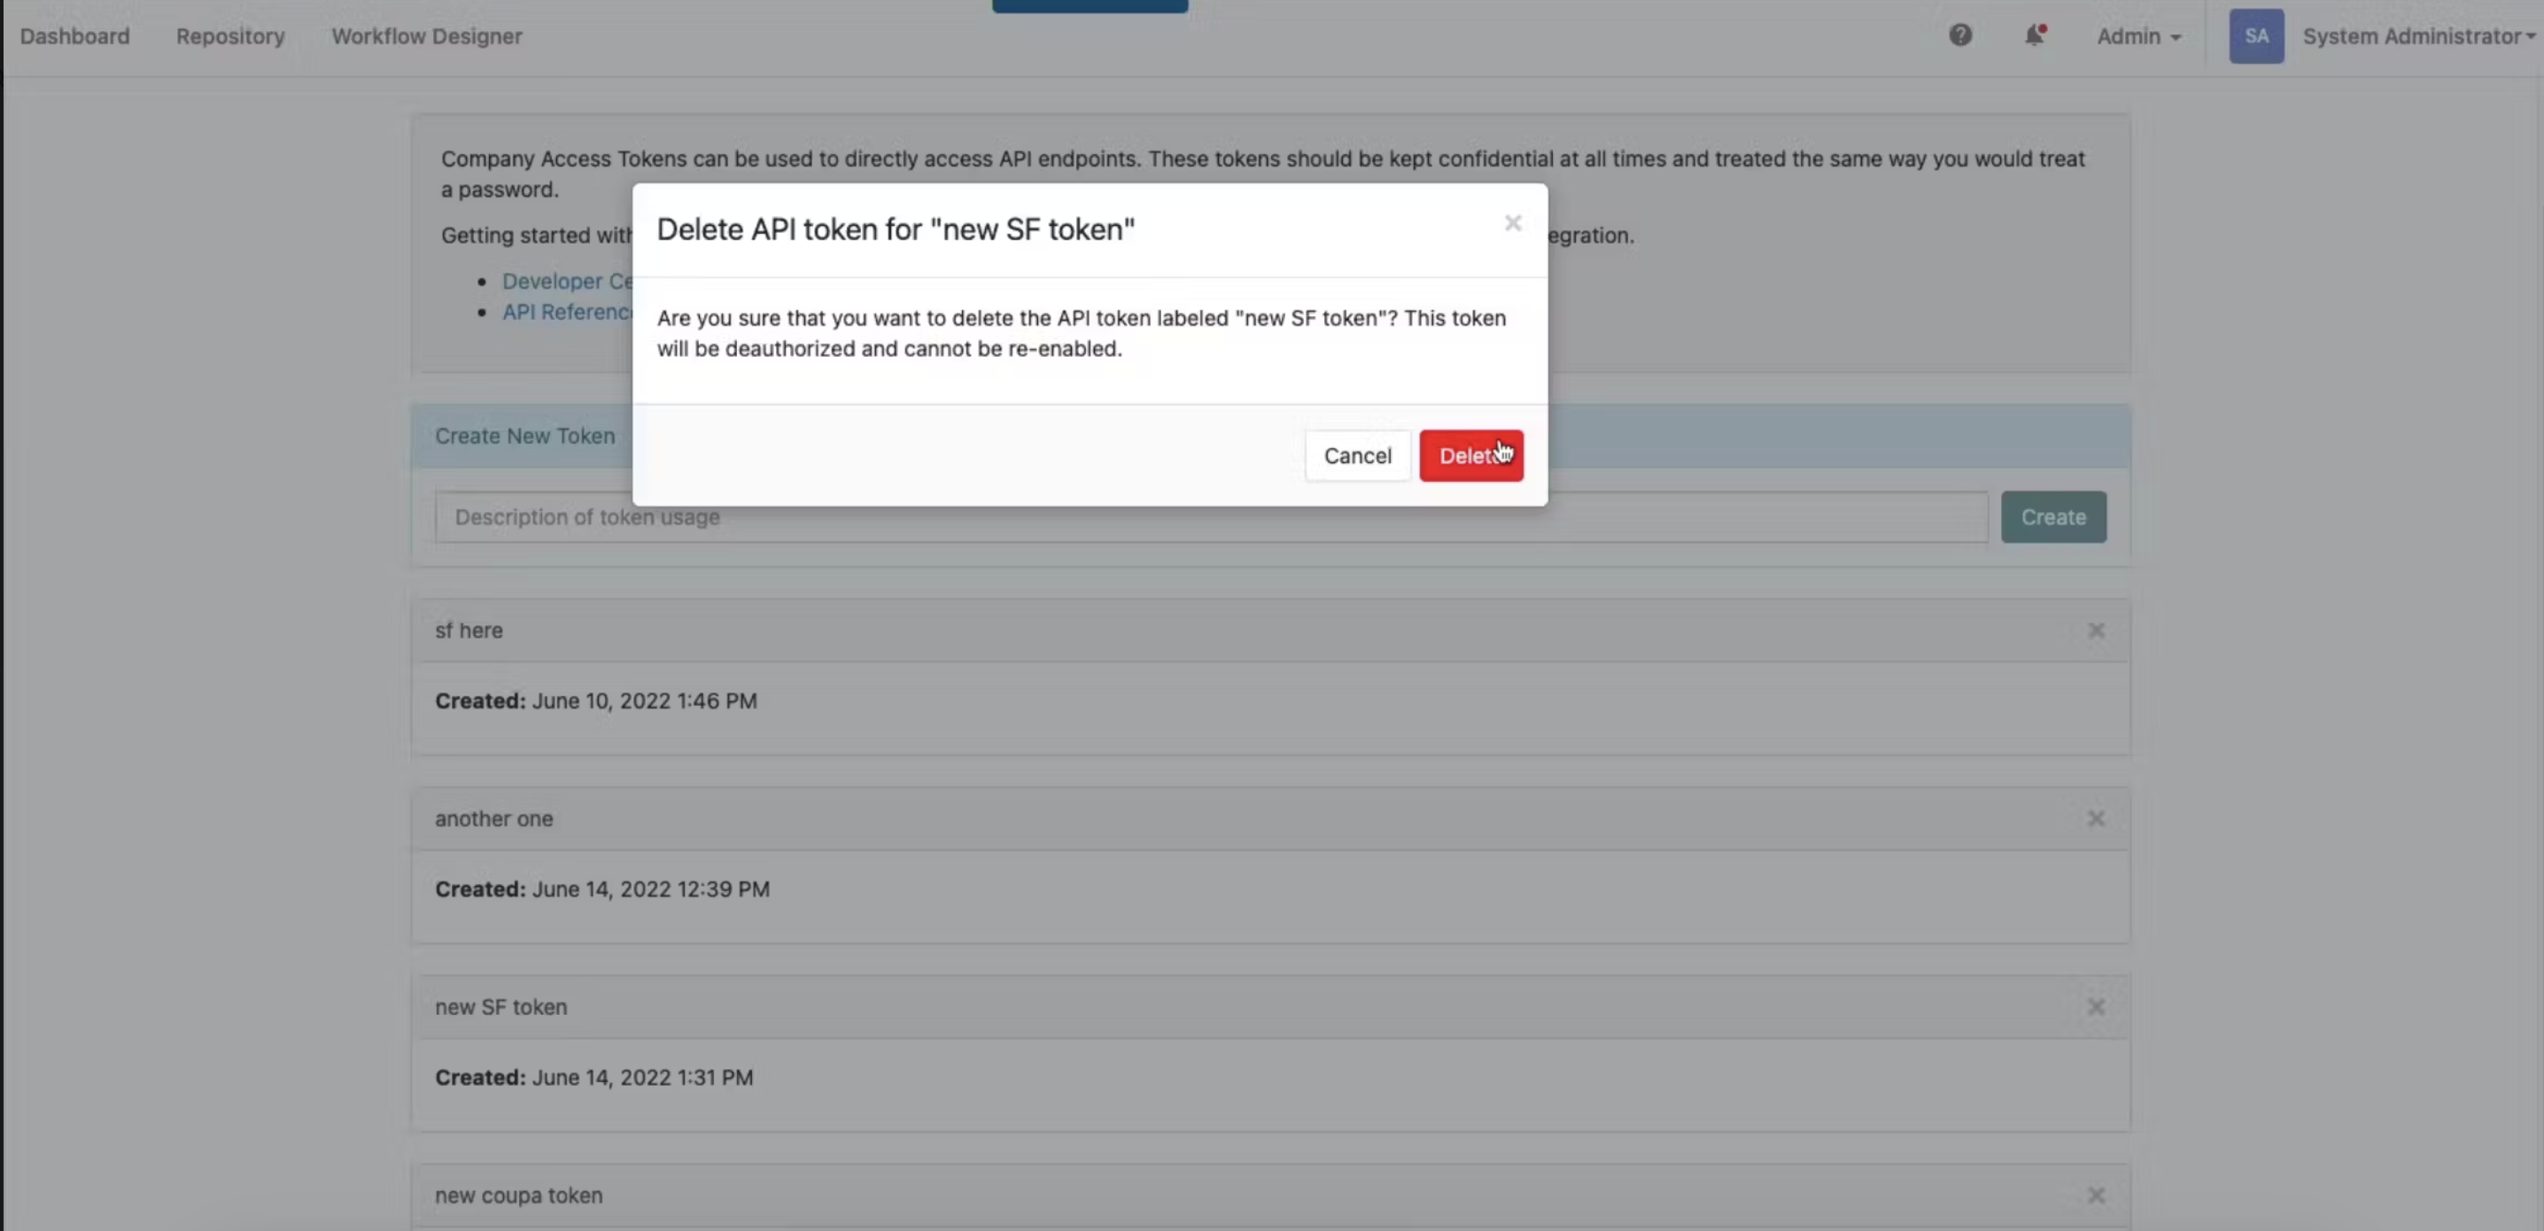Click the token description input field

888,516
